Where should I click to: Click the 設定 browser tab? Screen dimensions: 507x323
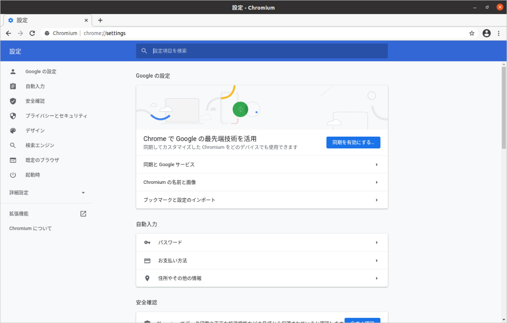coord(47,20)
